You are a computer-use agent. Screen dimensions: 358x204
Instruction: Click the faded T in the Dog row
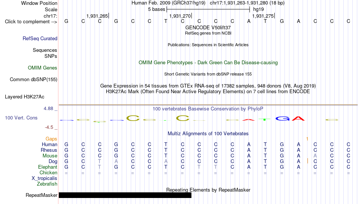(x=99, y=162)
